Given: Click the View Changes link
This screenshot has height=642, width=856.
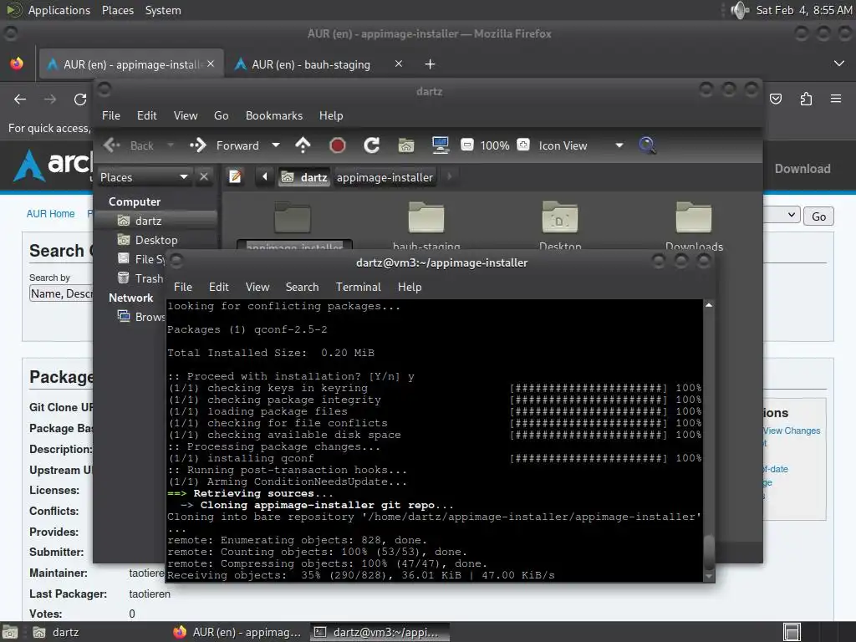Looking at the screenshot, I should [792, 431].
